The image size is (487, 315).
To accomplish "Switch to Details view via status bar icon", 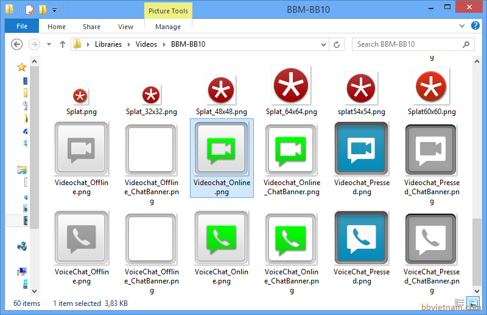I will tap(459, 303).
